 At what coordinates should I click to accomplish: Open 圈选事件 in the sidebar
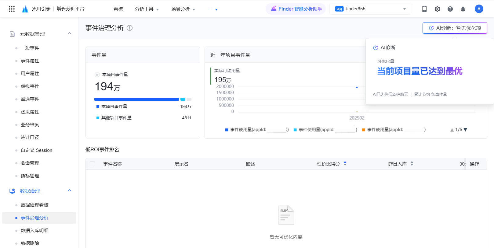pyautogui.click(x=30, y=99)
